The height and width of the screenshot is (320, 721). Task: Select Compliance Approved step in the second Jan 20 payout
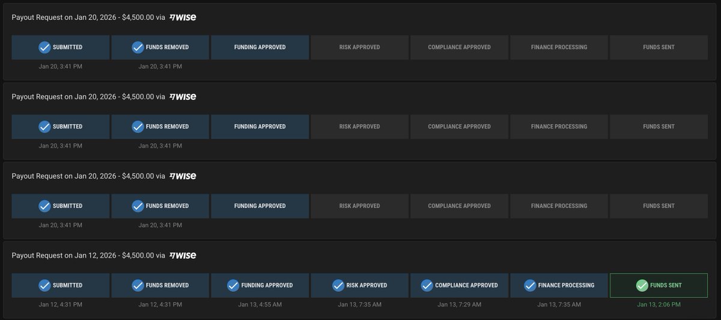460,126
